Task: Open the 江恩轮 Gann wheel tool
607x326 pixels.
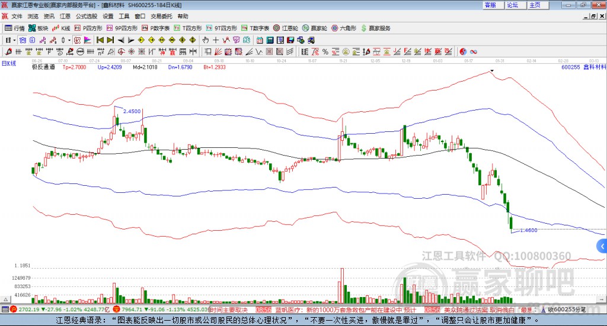Action: pos(286,28)
